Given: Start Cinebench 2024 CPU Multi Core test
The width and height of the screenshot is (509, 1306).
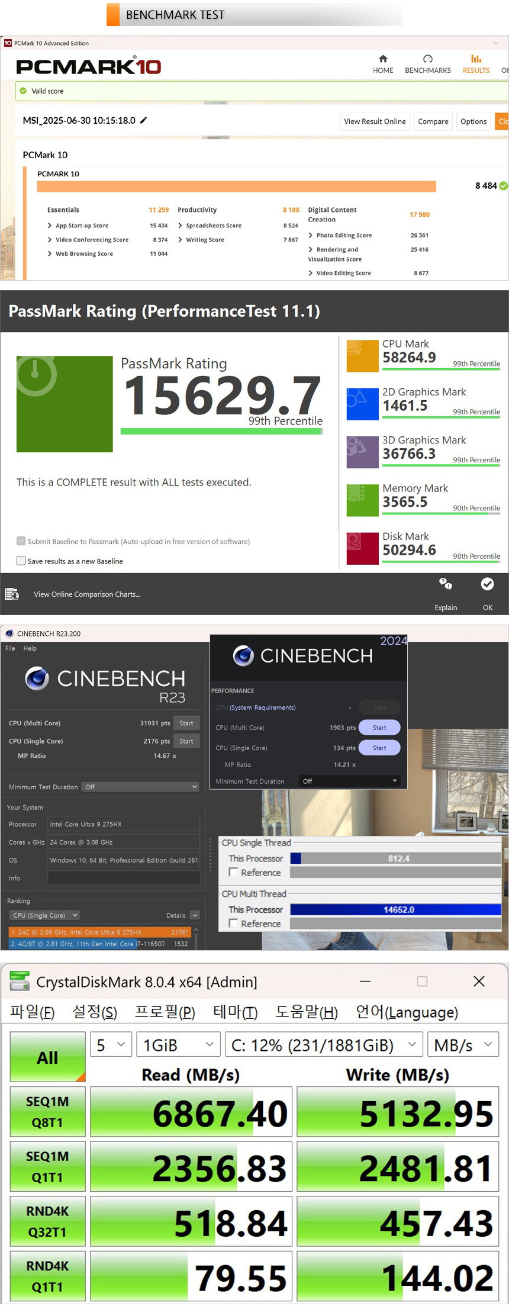Looking at the screenshot, I should (x=379, y=728).
